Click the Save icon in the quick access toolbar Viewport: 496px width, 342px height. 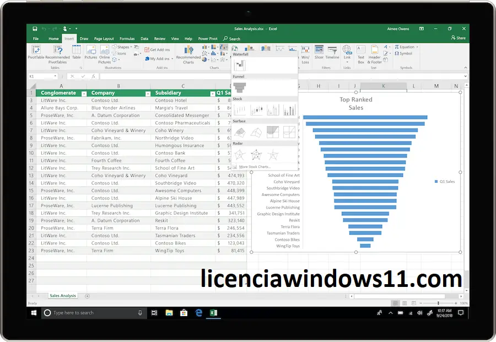pyautogui.click(x=35, y=29)
